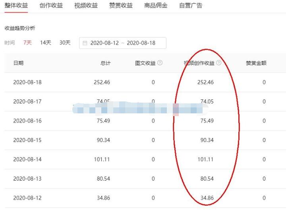The width and height of the screenshot is (288, 210).
Task: Click the calendar icon in date range picker
Action: [85, 43]
